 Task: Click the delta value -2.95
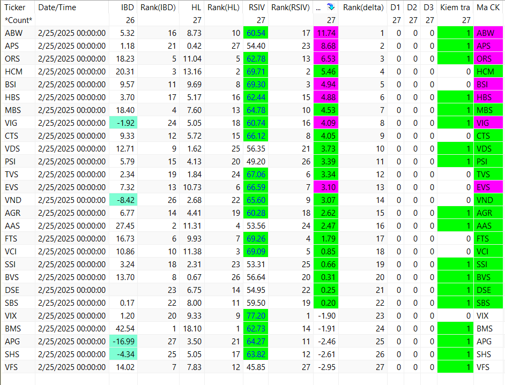coord(326,367)
